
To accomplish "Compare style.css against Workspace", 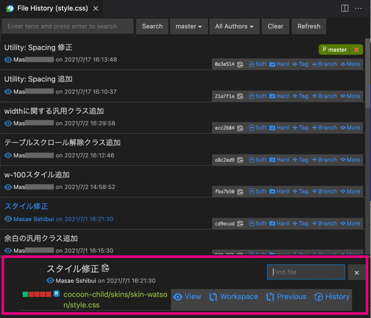I will [233, 297].
